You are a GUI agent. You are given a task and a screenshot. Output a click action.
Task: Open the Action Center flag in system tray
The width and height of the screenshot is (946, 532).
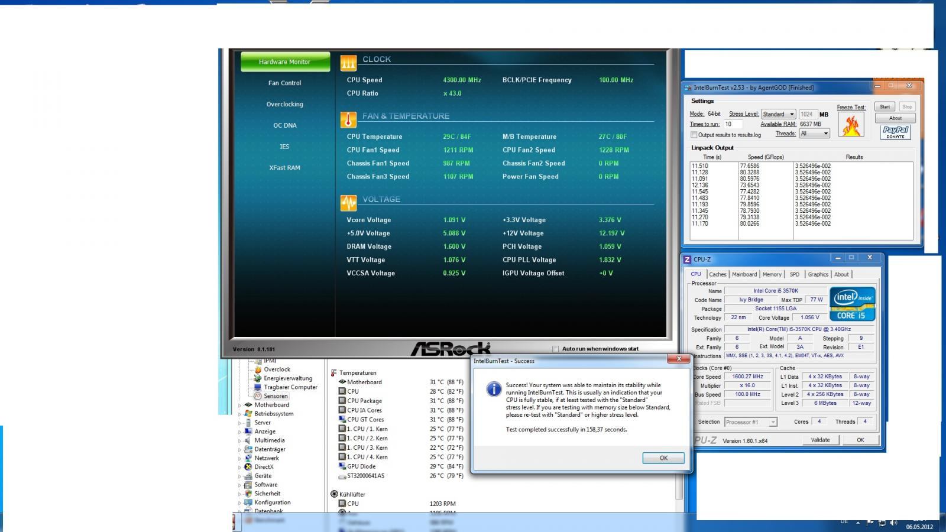pyautogui.click(x=870, y=523)
